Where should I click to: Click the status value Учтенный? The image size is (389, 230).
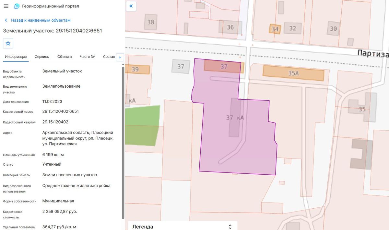click(x=52, y=164)
